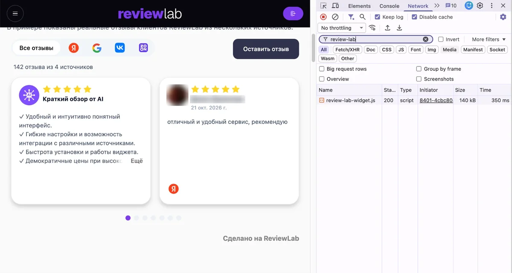512x273 pixels.
Task: Open the Сделано на ReviewLab link
Action: 261,239
